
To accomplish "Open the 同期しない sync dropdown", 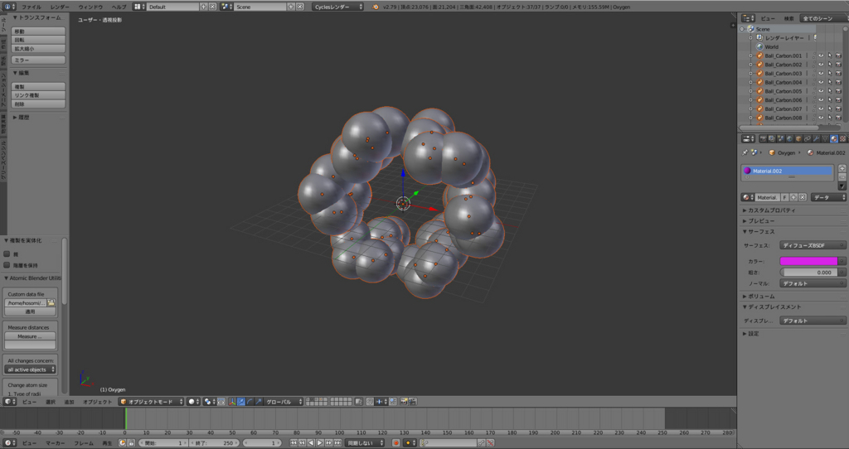I will [365, 443].
